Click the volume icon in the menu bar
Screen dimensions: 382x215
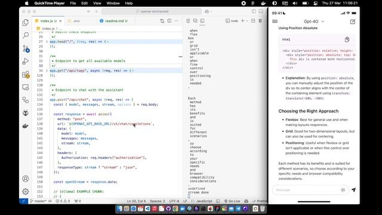pyautogui.click(x=295, y=3)
